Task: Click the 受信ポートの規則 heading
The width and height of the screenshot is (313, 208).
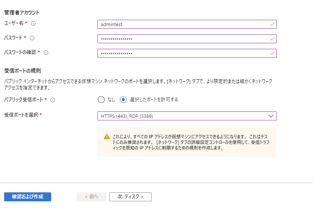Action: pos(22,71)
